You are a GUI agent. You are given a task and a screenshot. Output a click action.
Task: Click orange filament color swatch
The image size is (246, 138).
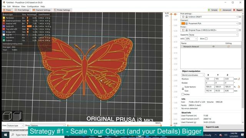pos(183,23)
